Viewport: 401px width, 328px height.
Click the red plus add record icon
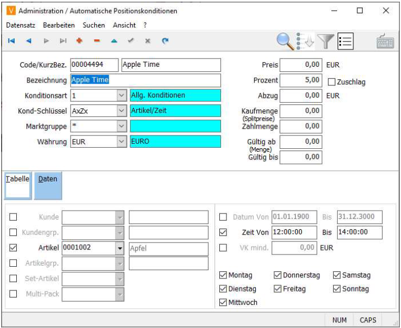click(79, 41)
